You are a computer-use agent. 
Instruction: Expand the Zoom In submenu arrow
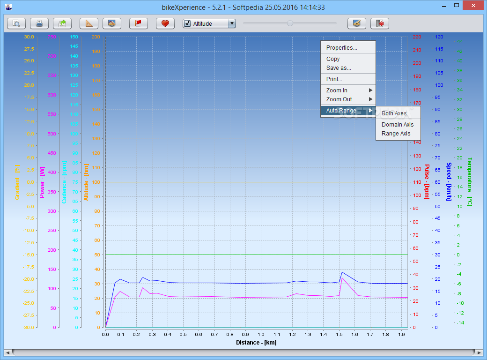(x=370, y=90)
